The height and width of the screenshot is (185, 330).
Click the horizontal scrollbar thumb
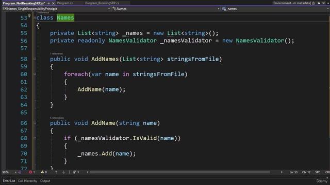(x=180, y=172)
